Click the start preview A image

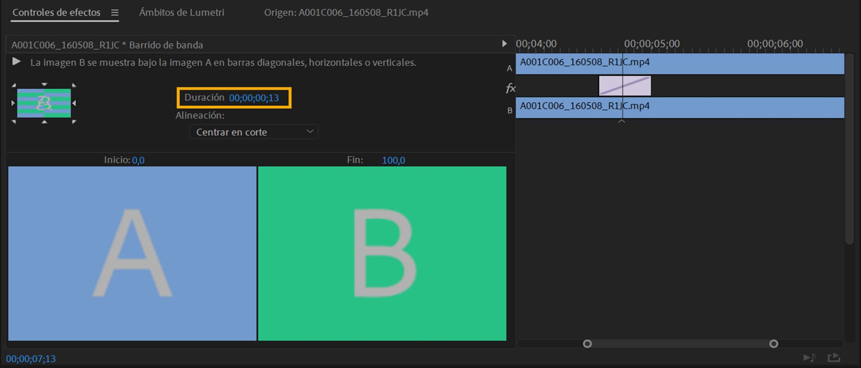pos(132,253)
